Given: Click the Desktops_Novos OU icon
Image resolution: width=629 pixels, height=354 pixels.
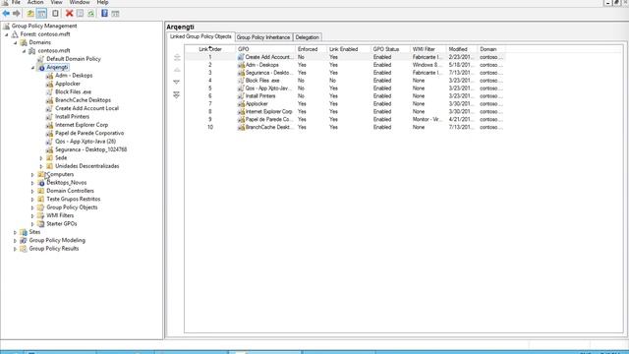Looking at the screenshot, I should point(41,183).
